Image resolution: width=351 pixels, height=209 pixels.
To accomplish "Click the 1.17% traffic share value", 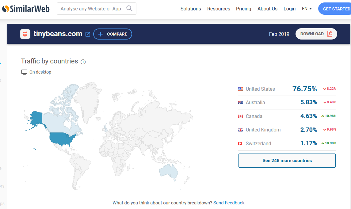I will [308, 143].
